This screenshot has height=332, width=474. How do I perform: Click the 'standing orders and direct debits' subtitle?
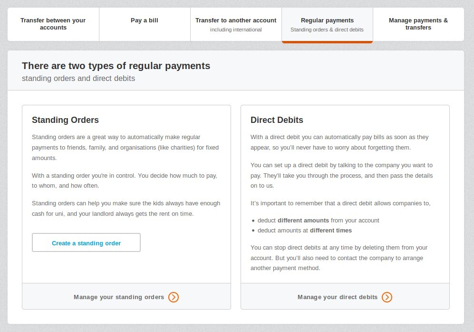78,79
